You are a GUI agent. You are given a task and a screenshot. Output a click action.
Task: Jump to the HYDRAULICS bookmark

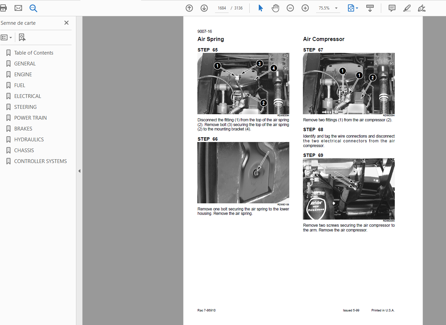click(x=29, y=140)
